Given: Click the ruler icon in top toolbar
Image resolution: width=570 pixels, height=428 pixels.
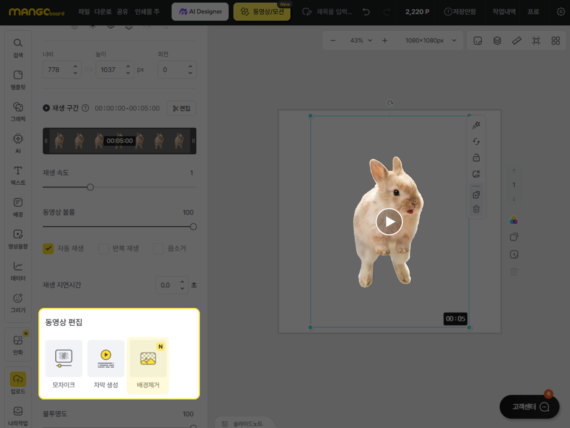Looking at the screenshot, I should tap(517, 40).
